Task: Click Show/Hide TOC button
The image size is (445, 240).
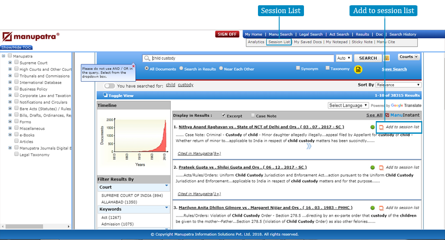Action: point(16,47)
